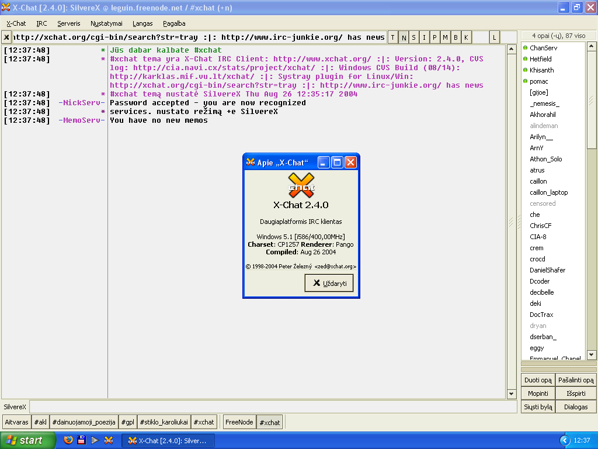
Task: Click the Siųsti bylą button
Action: [x=538, y=407]
